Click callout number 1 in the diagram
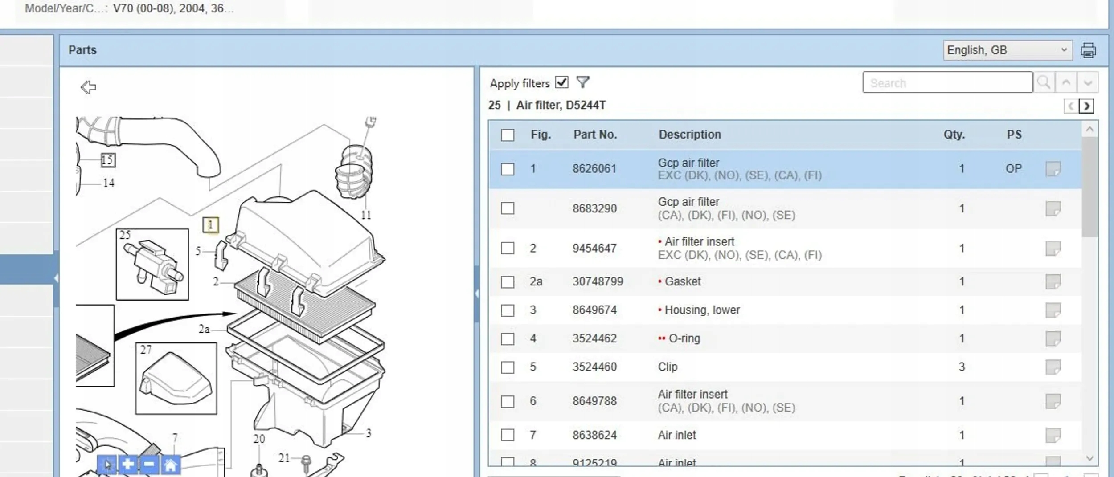Image resolution: width=1114 pixels, height=477 pixels. (210, 225)
